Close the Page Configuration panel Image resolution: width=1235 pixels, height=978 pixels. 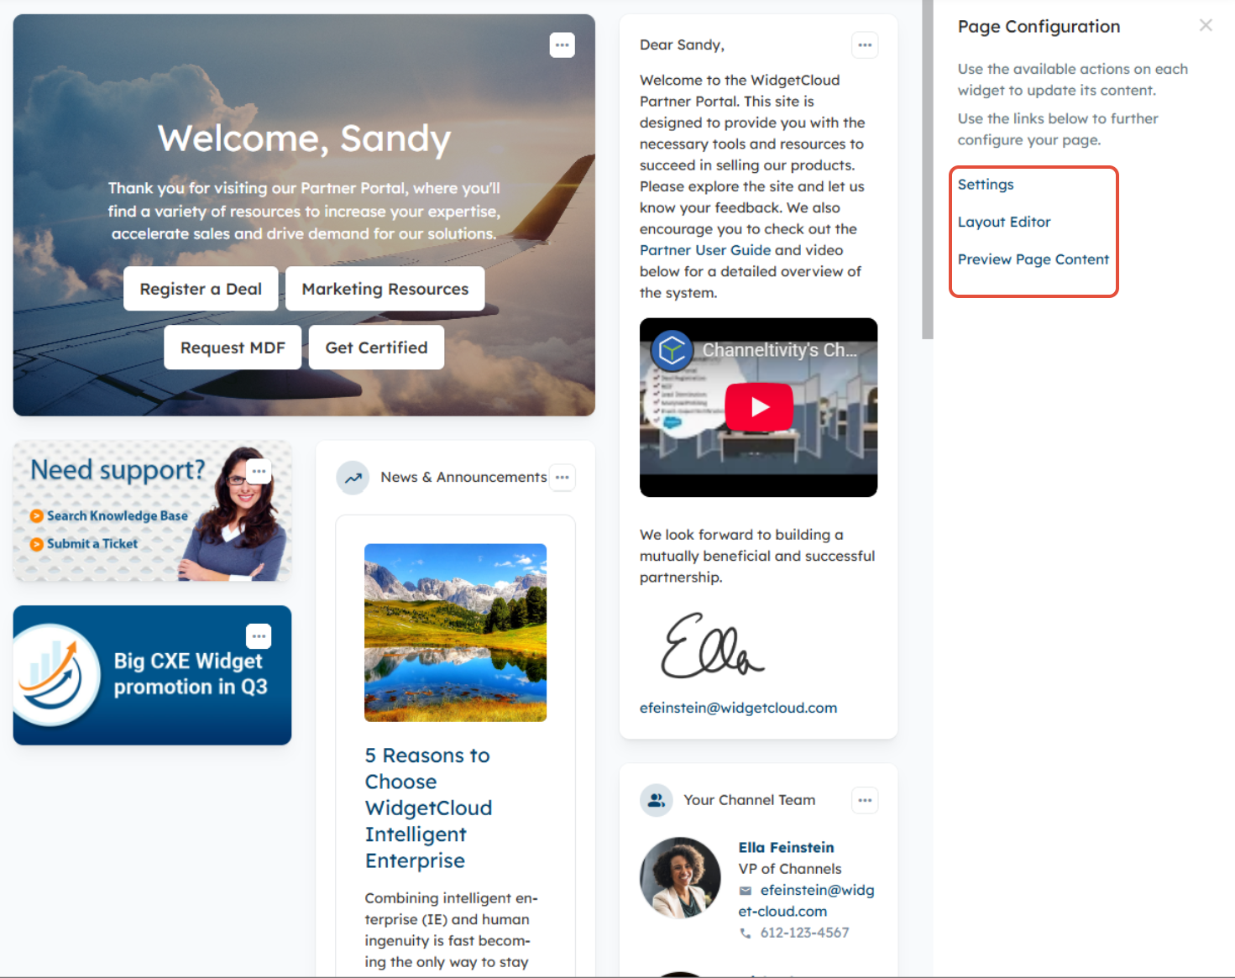pos(1206,26)
